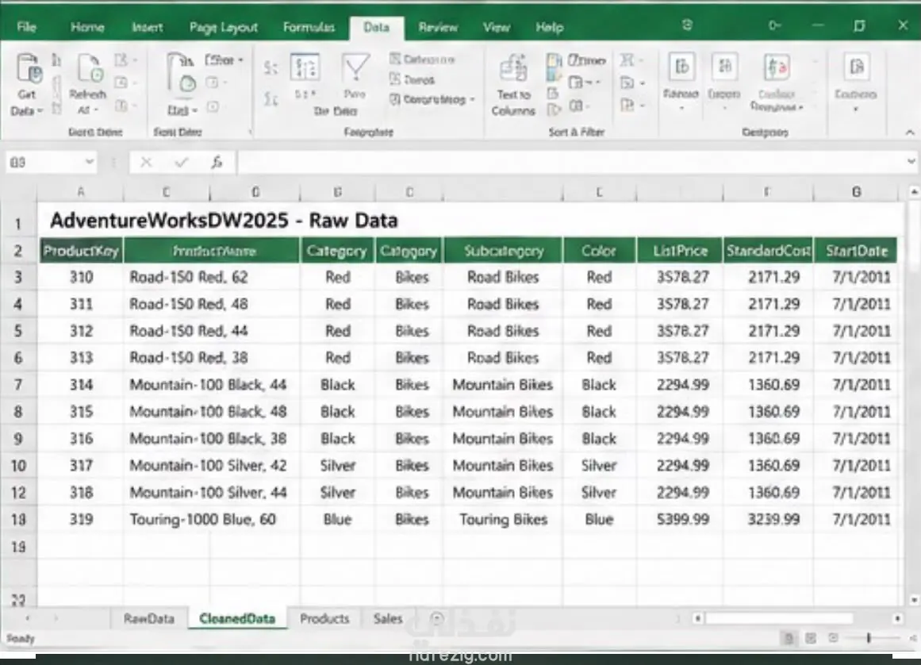Click the small icon at the start of the ribbon's top command label right of the funnel
This screenshot has width=921, height=665.
pyautogui.click(x=395, y=59)
